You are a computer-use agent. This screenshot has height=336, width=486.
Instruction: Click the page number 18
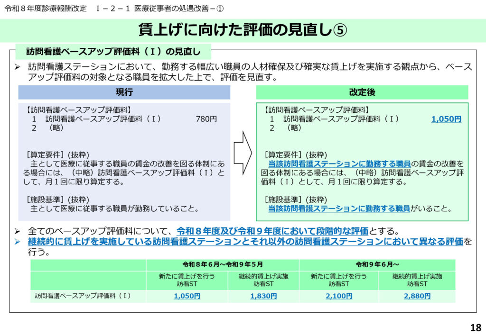(x=475, y=327)
